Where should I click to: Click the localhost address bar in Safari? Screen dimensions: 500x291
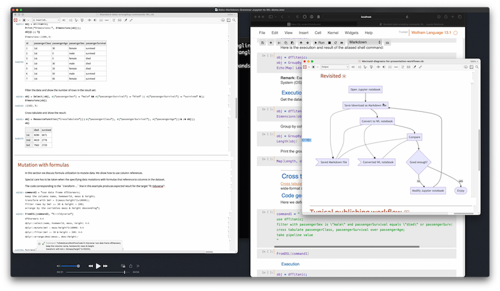(x=366, y=17)
